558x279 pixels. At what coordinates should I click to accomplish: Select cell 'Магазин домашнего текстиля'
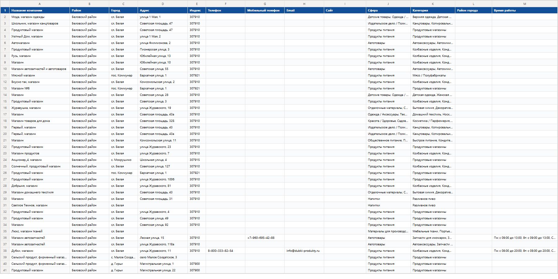coord(40,192)
